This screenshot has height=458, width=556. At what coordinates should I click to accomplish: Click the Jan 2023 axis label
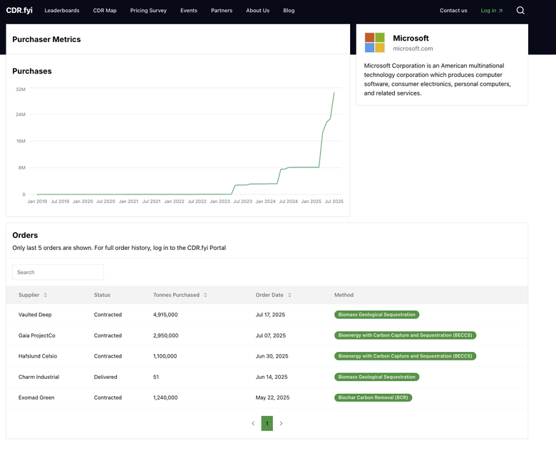[x=220, y=201]
